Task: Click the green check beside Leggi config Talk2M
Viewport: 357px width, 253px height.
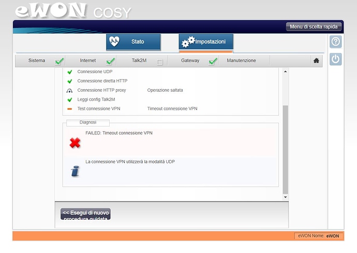Action: pos(70,100)
